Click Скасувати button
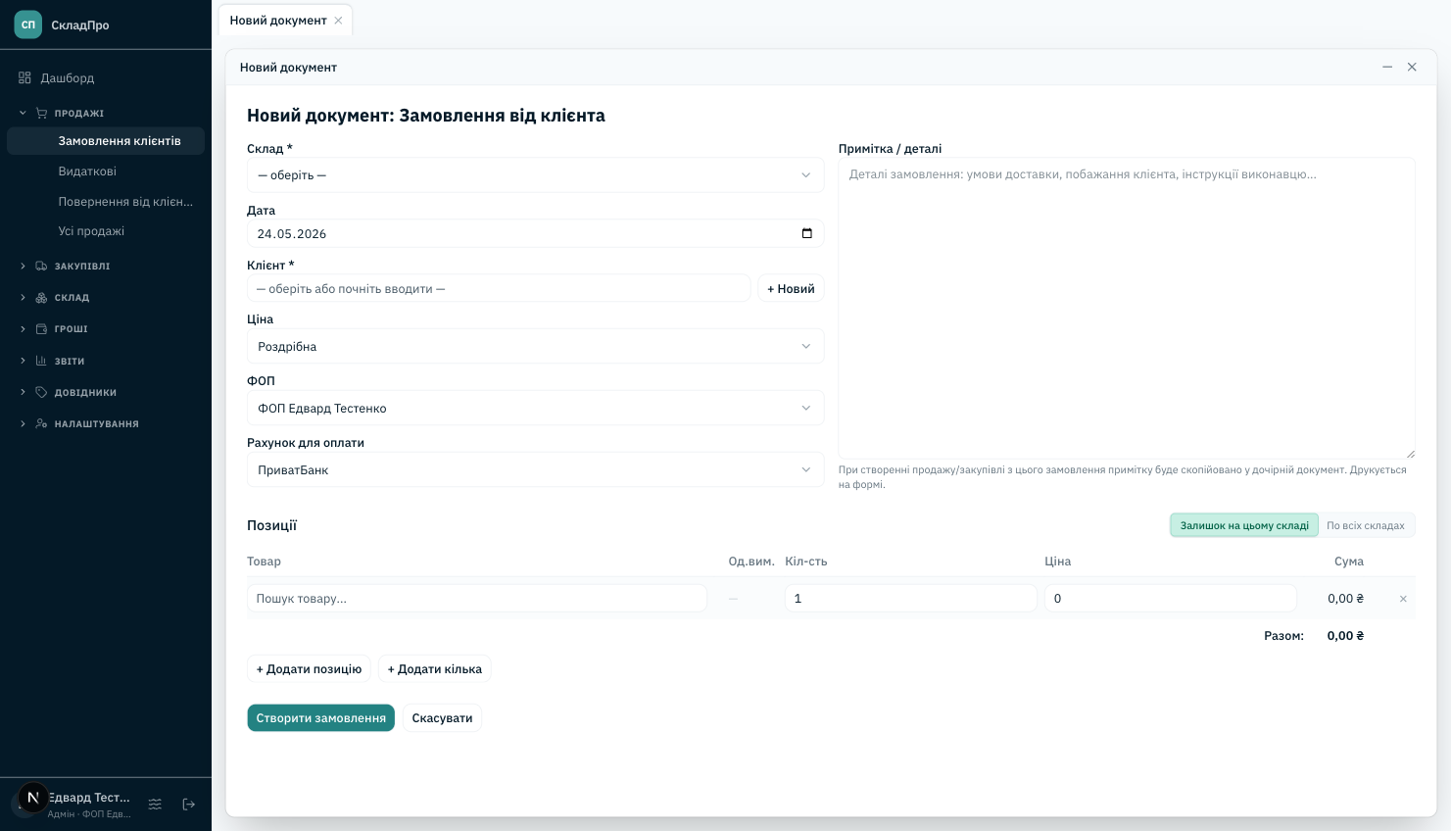The image size is (1451, 831). pyautogui.click(x=442, y=718)
